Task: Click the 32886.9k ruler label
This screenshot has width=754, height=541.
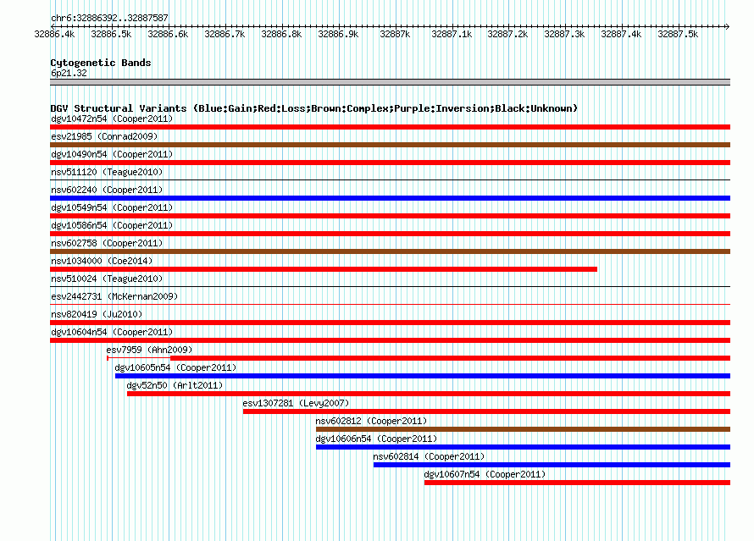Action: coord(338,34)
